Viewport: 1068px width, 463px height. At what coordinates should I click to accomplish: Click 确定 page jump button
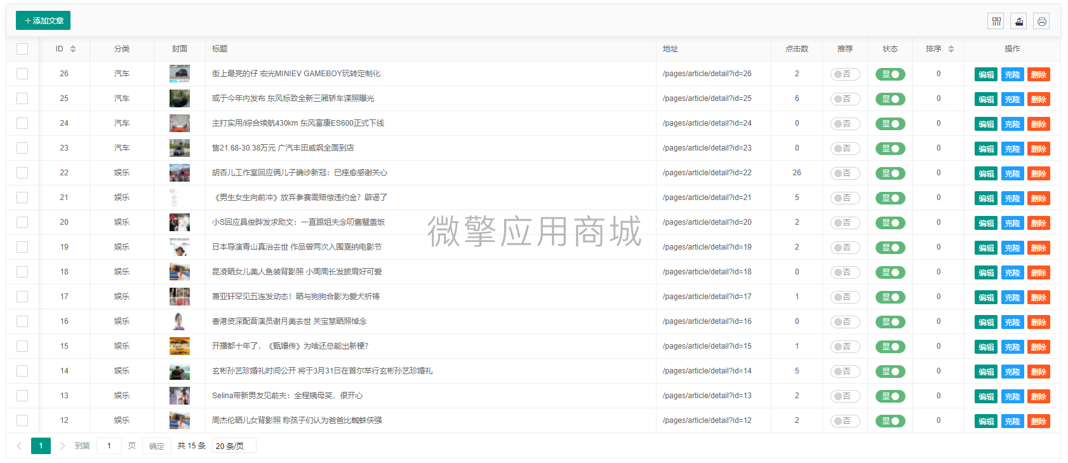tap(156, 446)
